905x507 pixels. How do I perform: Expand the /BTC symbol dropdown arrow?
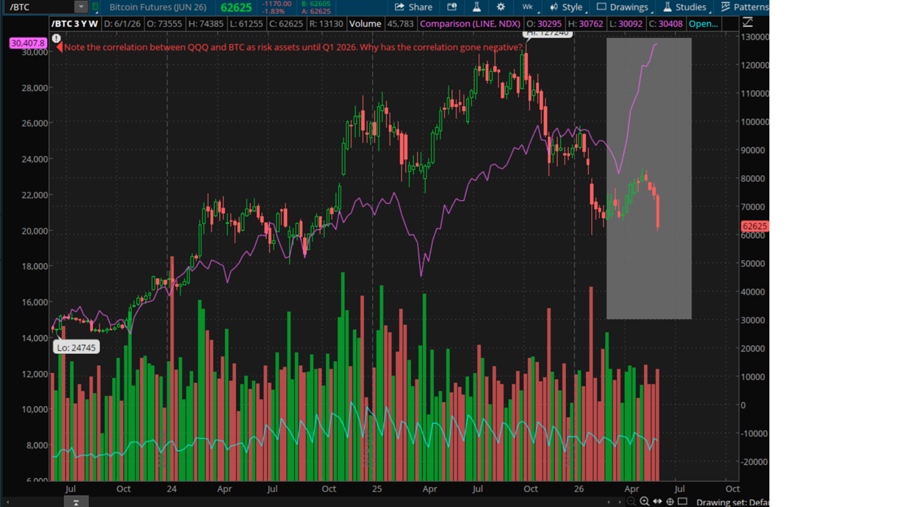(81, 7)
